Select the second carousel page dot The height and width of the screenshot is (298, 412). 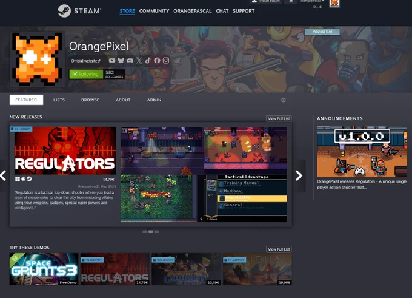click(150, 232)
